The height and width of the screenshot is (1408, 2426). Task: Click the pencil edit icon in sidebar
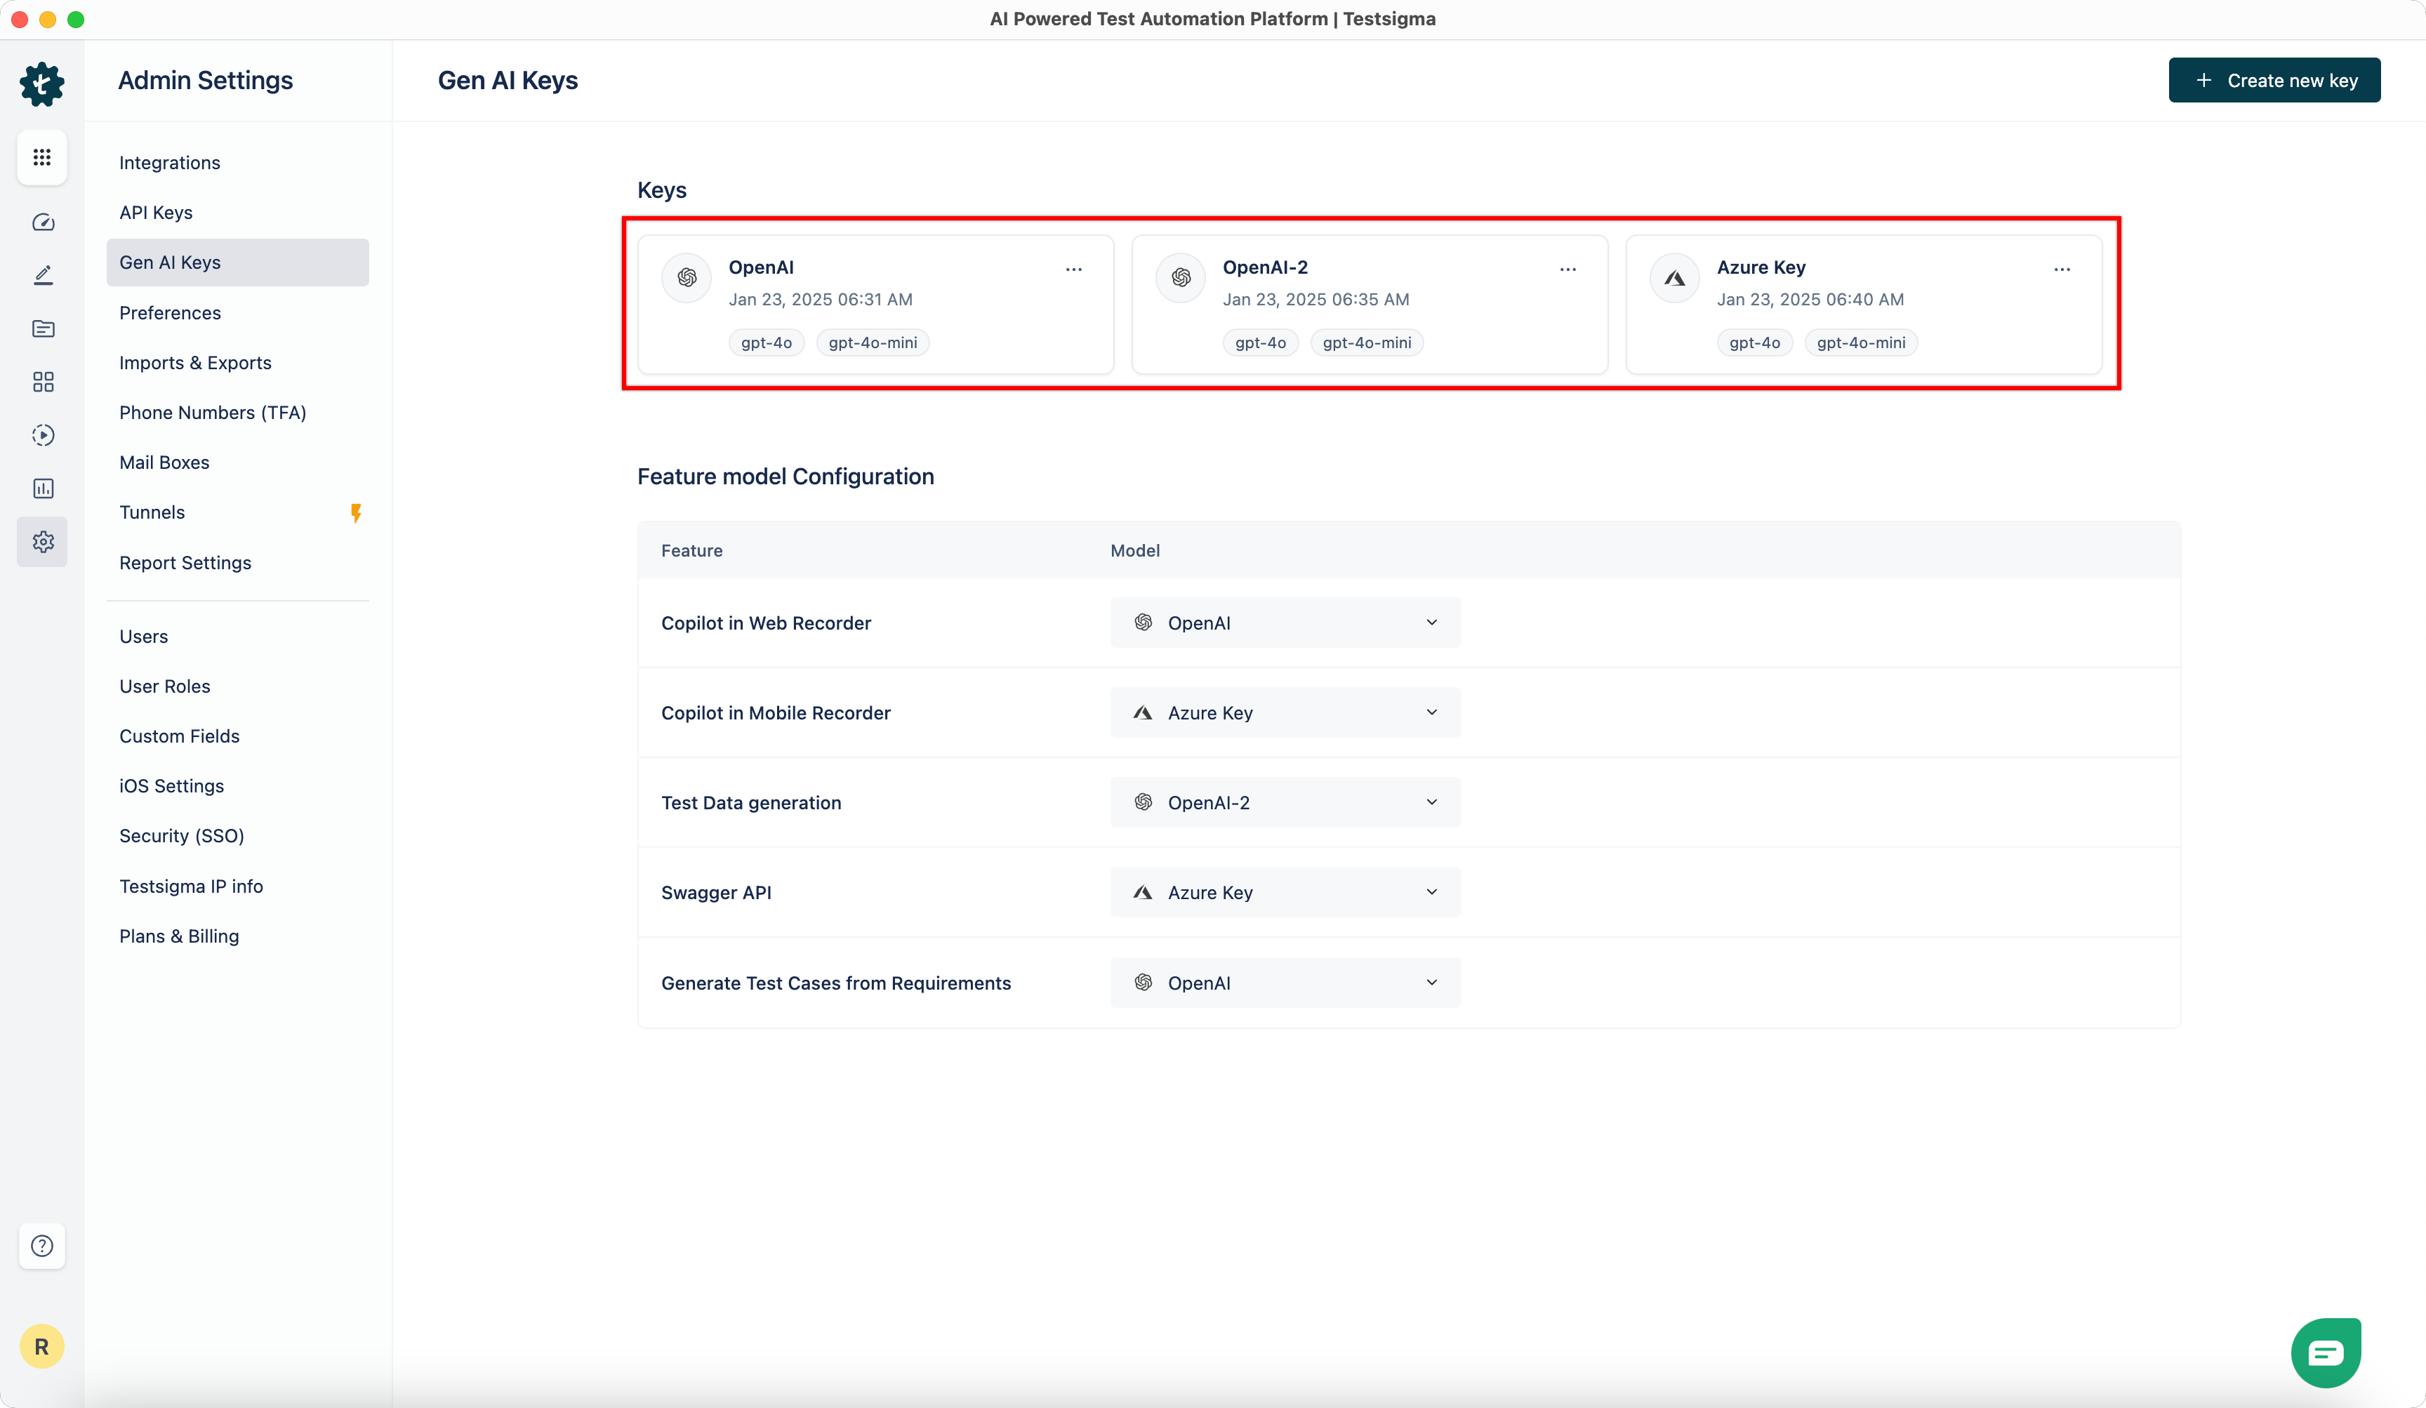(x=42, y=275)
